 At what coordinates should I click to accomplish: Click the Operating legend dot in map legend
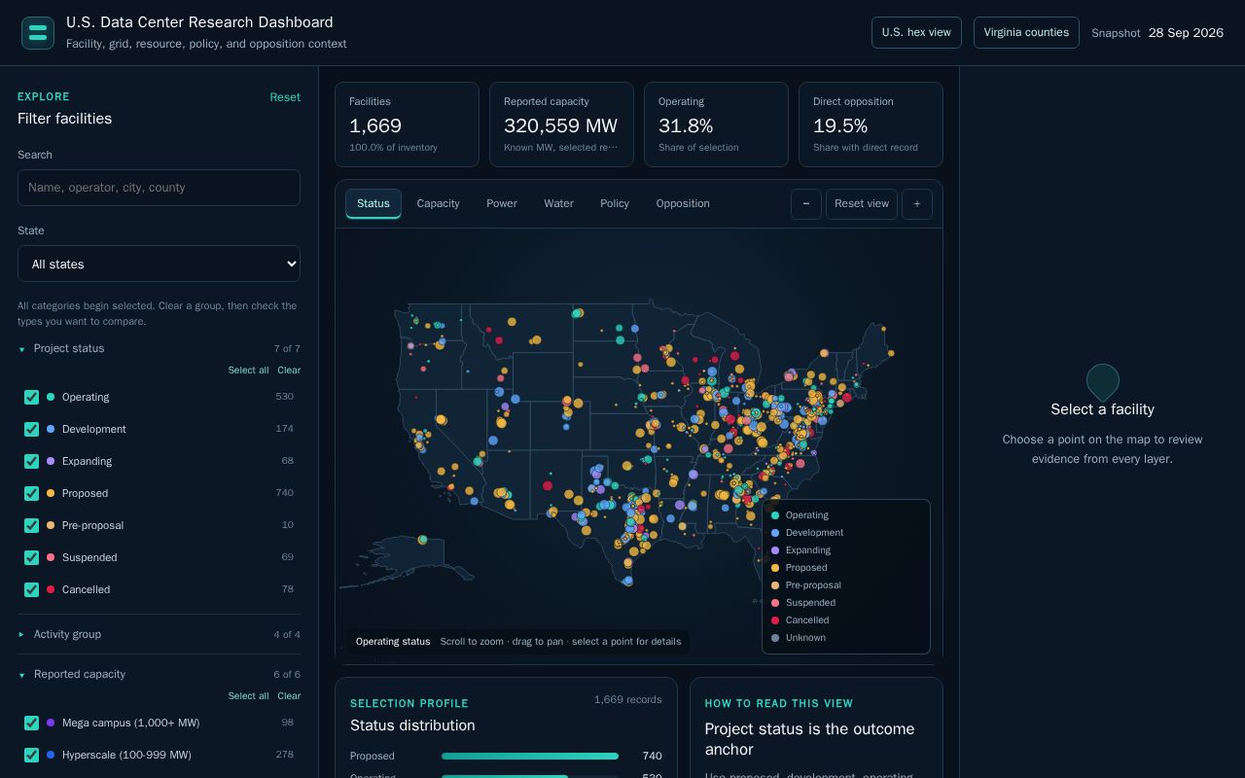click(x=775, y=515)
